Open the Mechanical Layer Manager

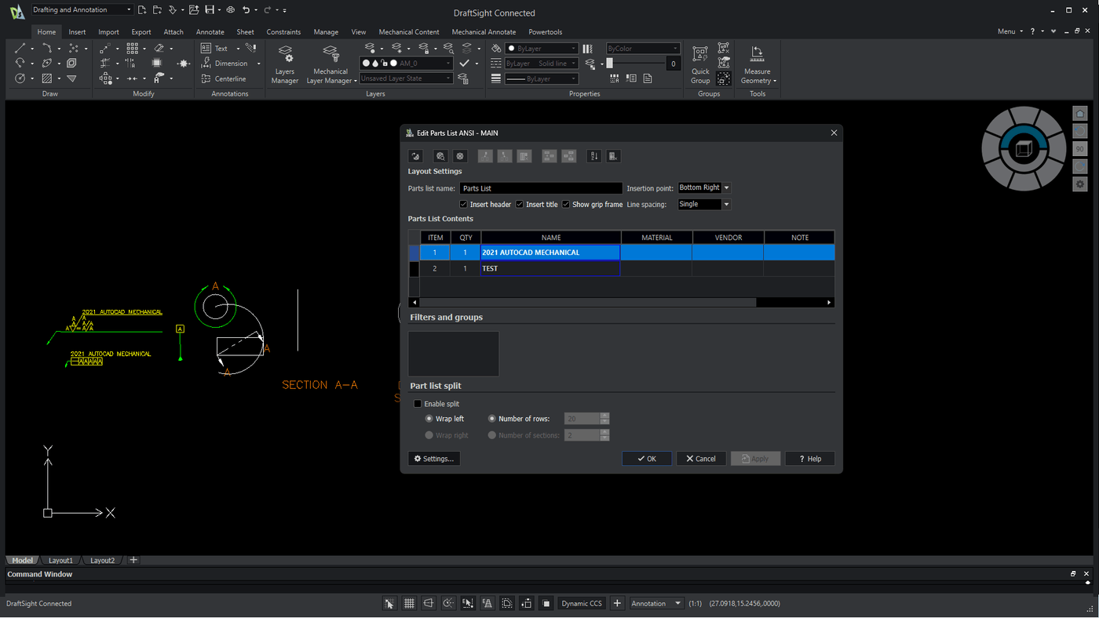tap(330, 63)
